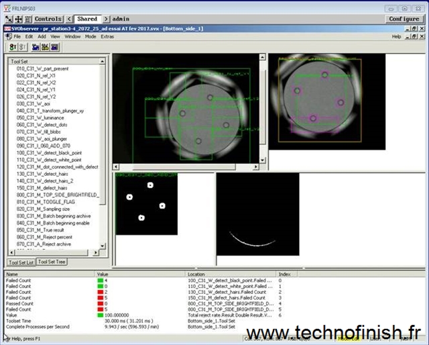This screenshot has height=345, width=429.
Task: Click the dot detection binary image thumbnail
Action: (145, 203)
